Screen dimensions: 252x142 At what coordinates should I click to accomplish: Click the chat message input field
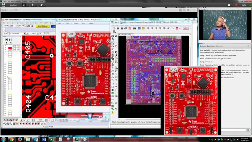(233, 130)
